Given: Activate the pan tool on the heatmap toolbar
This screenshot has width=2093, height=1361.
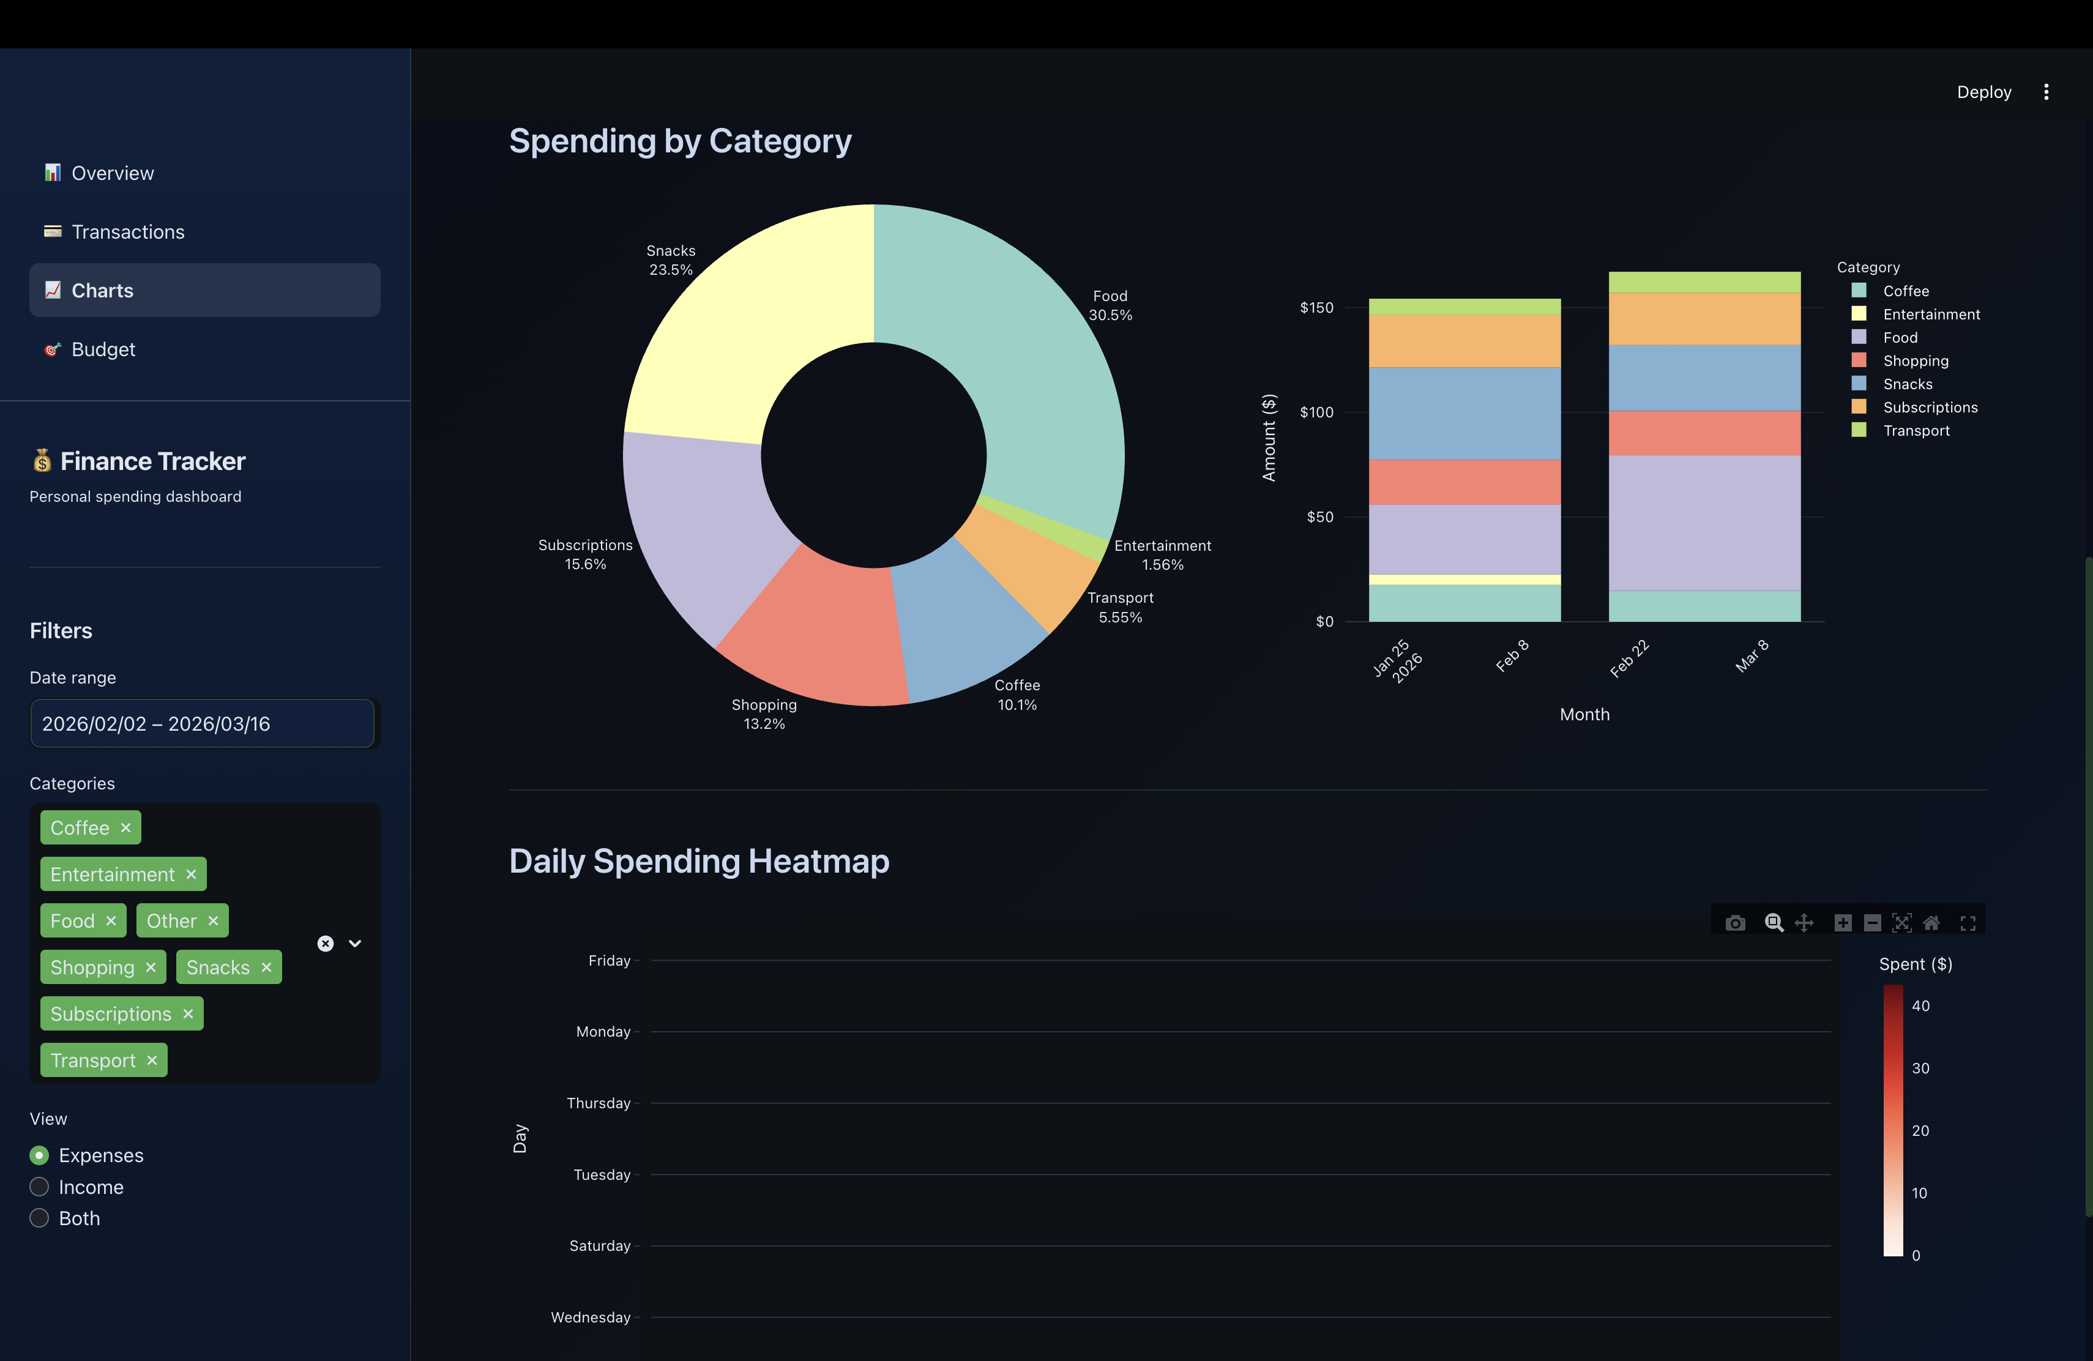Looking at the screenshot, I should coord(1805,923).
